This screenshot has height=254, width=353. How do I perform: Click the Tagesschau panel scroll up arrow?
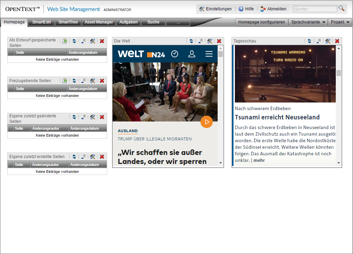point(339,48)
